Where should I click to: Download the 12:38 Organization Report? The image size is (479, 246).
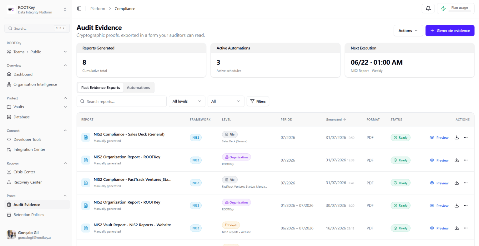click(x=457, y=160)
